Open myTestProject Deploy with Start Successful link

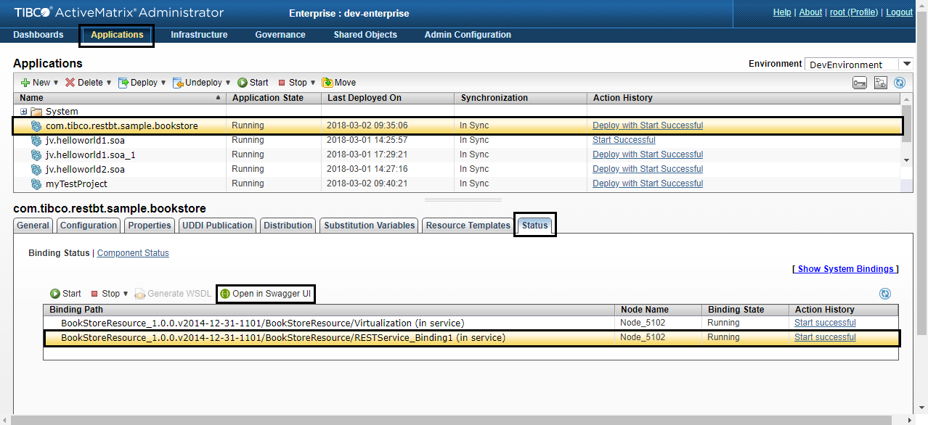tap(648, 183)
